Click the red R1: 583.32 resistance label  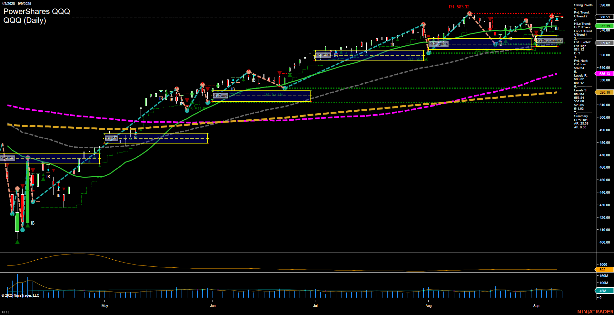(459, 6)
